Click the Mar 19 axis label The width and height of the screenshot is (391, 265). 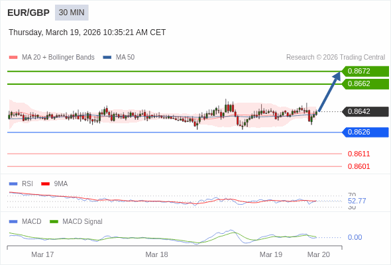(x=271, y=254)
